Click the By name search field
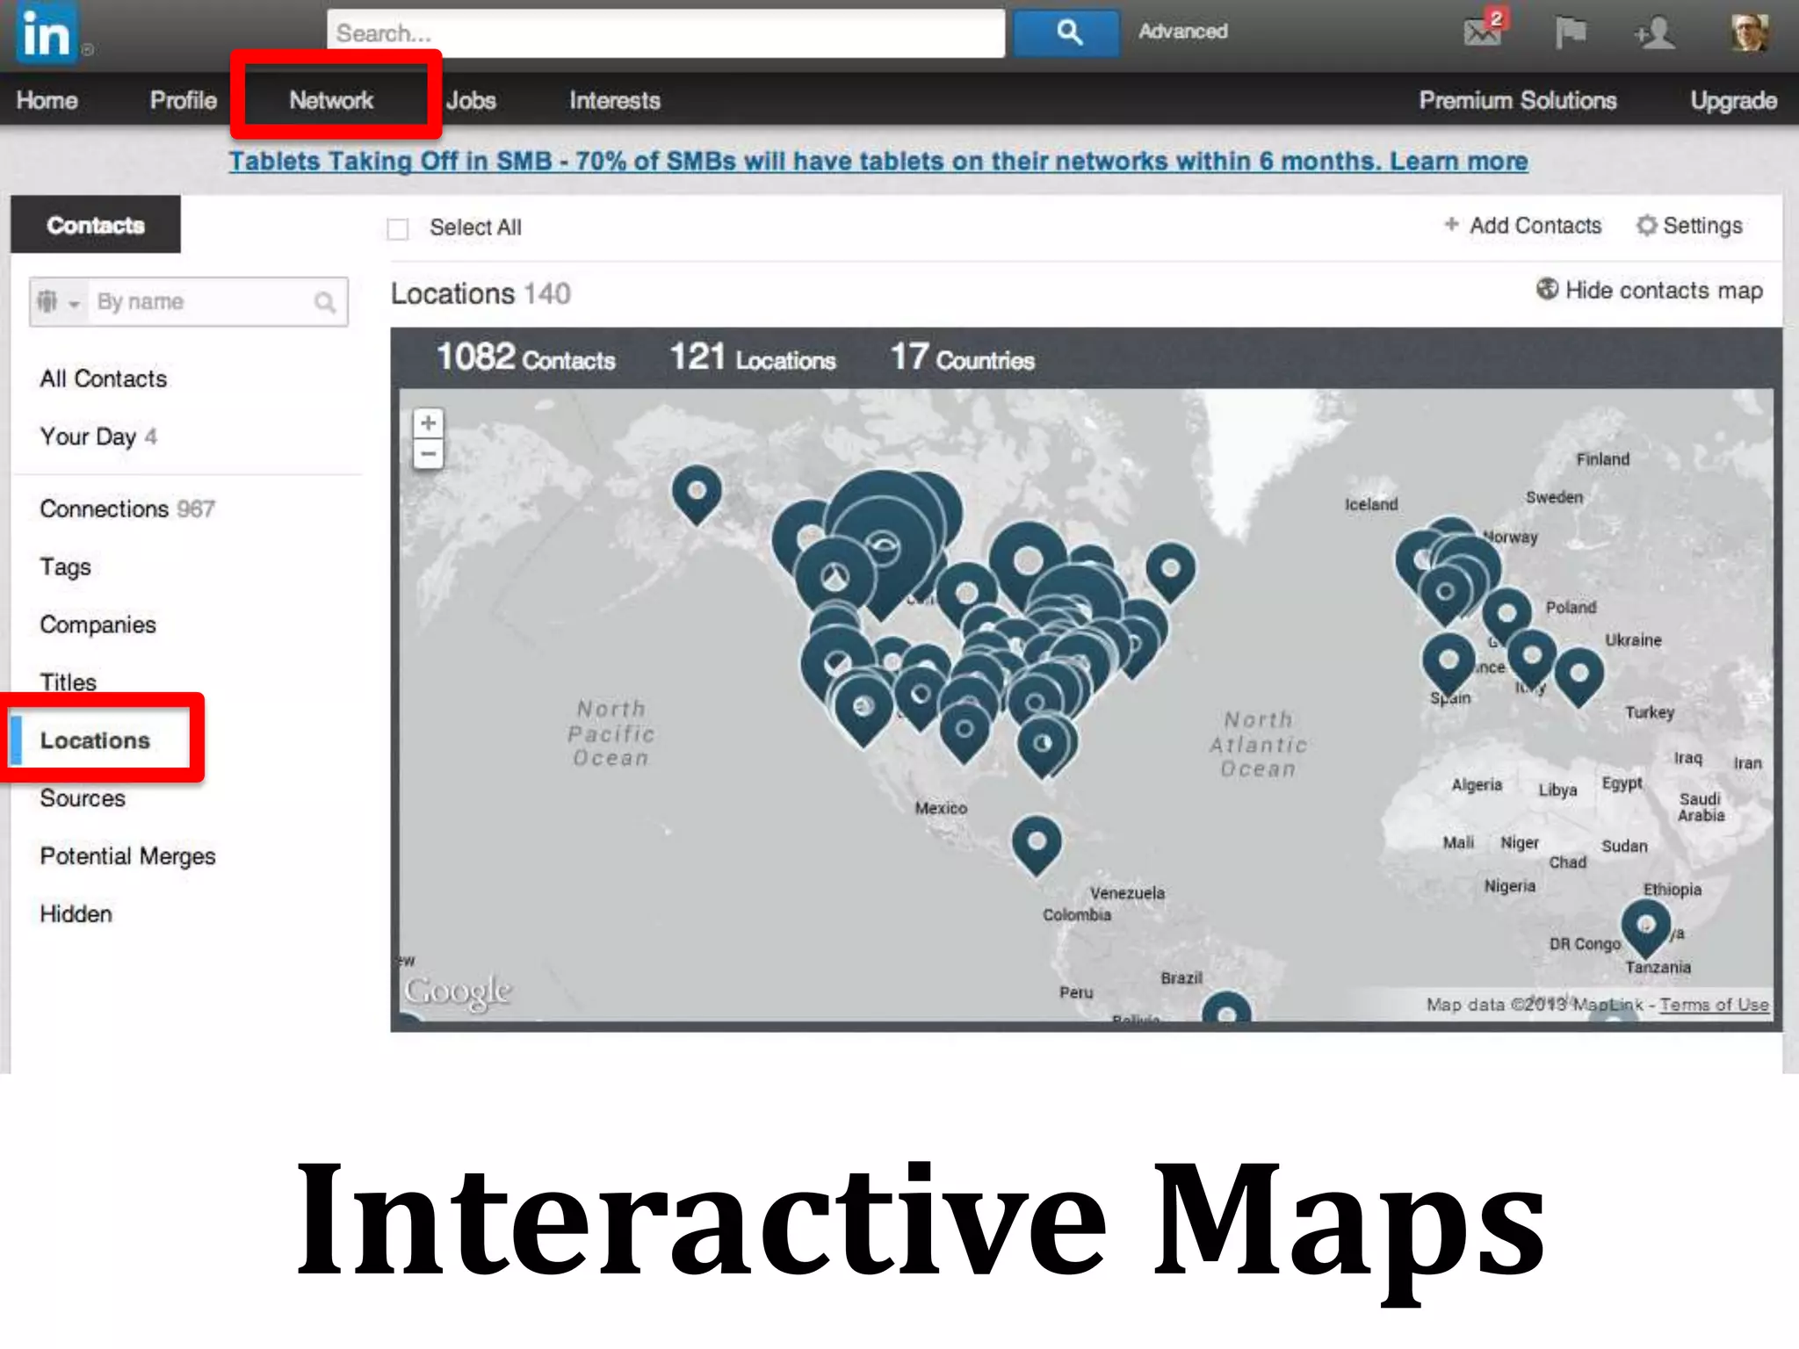 [200, 302]
